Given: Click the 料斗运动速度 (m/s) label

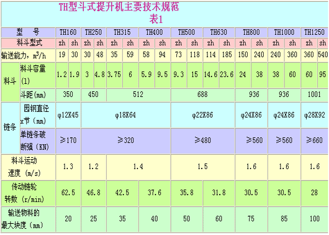Looking at the screenshot, I should coord(28,167).
